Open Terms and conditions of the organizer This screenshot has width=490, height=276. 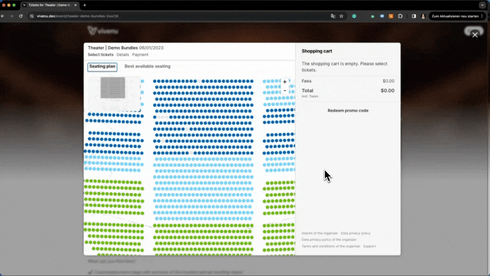[x=331, y=246]
